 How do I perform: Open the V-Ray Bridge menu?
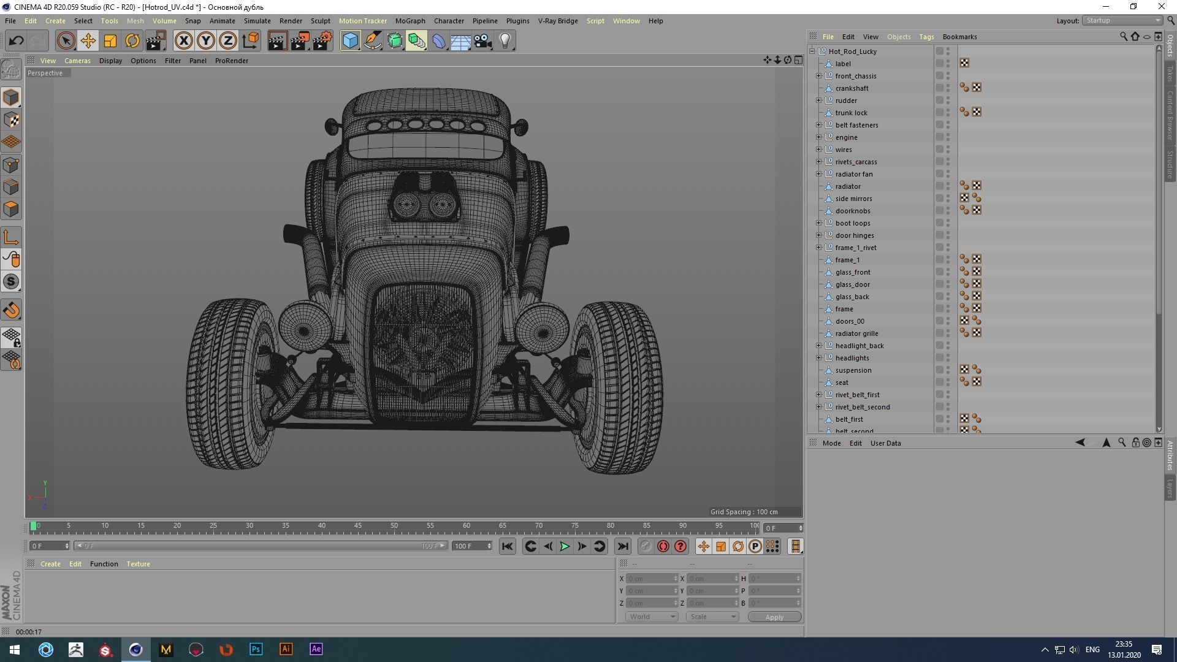[558, 21]
